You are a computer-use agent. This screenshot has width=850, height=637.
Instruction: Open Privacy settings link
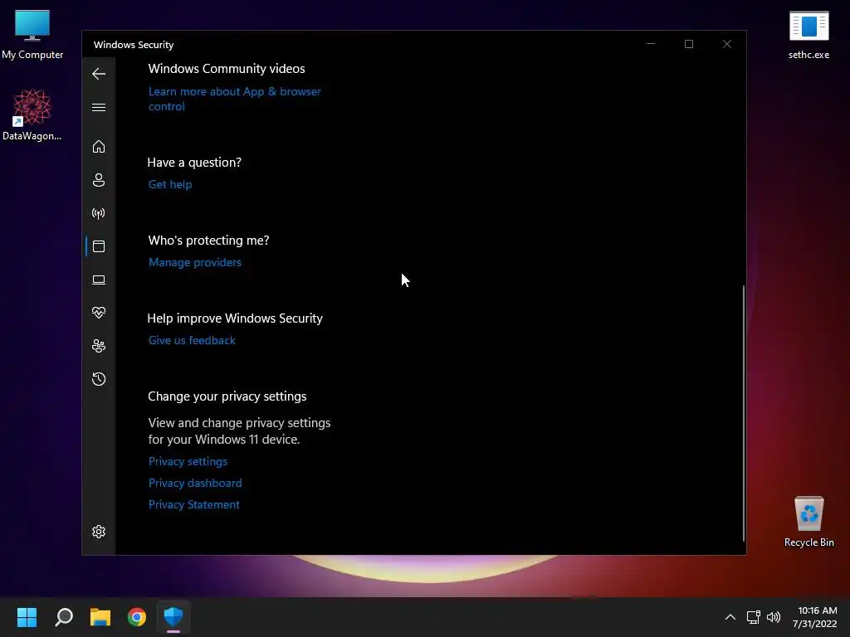[188, 461]
